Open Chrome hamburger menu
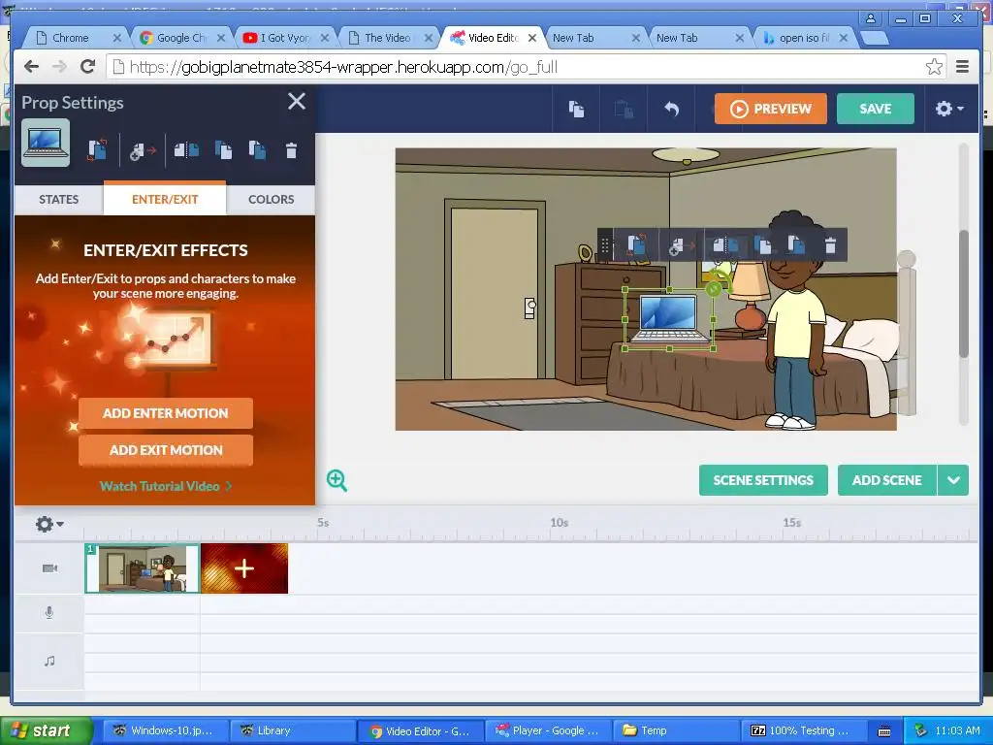Image resolution: width=993 pixels, height=745 pixels. pos(963,67)
